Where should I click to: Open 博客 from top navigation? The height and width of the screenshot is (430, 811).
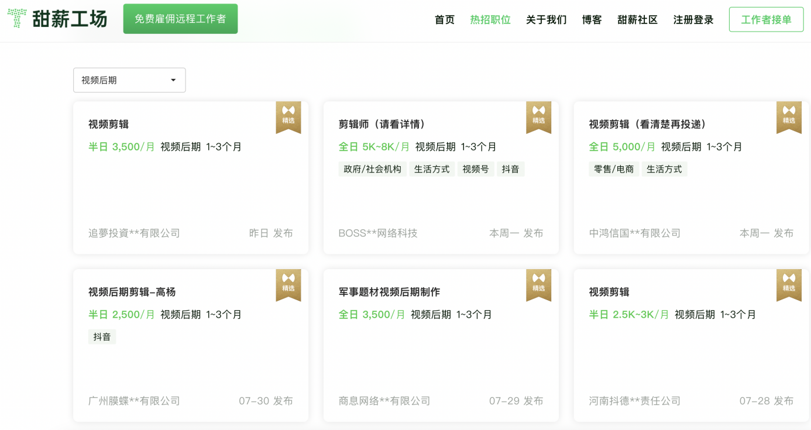point(592,19)
